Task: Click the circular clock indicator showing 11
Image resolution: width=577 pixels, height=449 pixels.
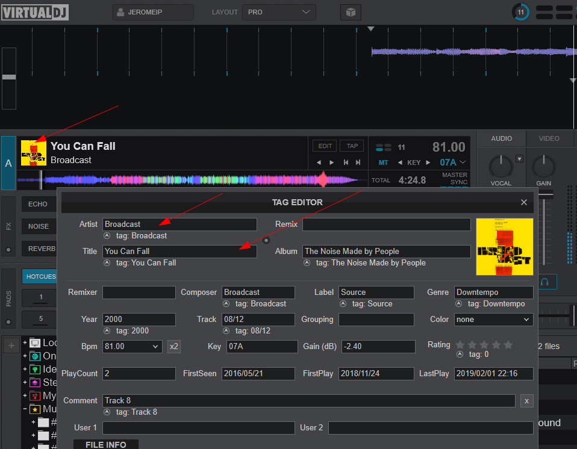Action: tap(521, 12)
